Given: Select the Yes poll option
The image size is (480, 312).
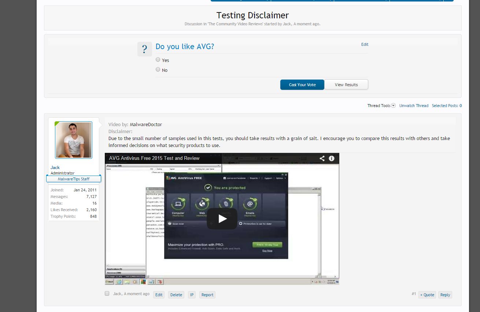Looking at the screenshot, I should tap(158, 59).
